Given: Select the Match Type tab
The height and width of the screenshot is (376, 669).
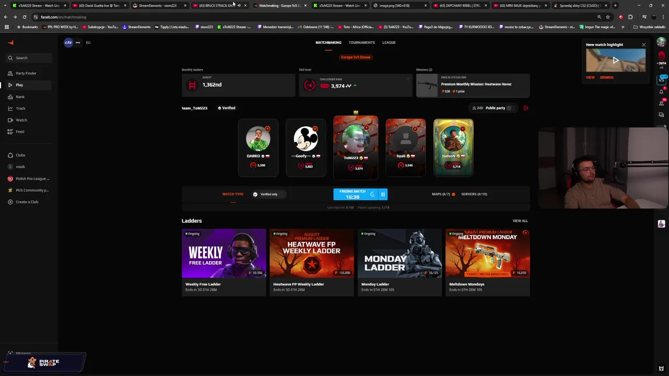Looking at the screenshot, I should [233, 194].
